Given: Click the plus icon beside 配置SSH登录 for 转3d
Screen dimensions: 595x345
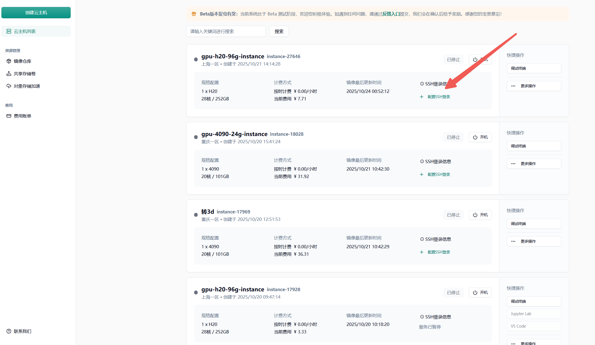Looking at the screenshot, I should click(x=421, y=252).
